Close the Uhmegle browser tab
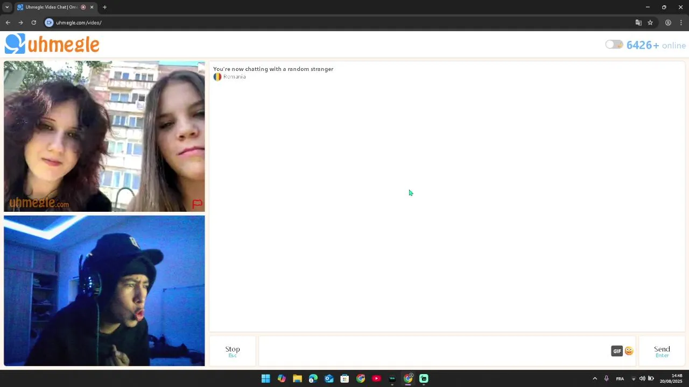 pos(92,7)
